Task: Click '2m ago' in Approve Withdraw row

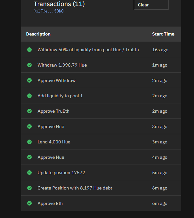Action: pos(160,80)
